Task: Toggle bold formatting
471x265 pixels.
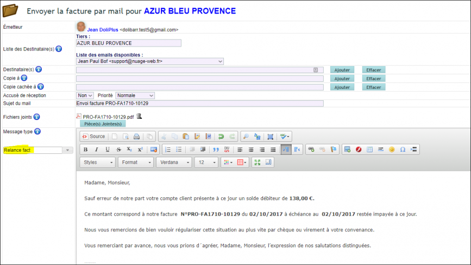Action: click(x=86, y=149)
